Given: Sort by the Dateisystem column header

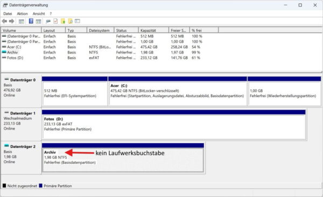Looking at the screenshot, I should click(101, 30).
